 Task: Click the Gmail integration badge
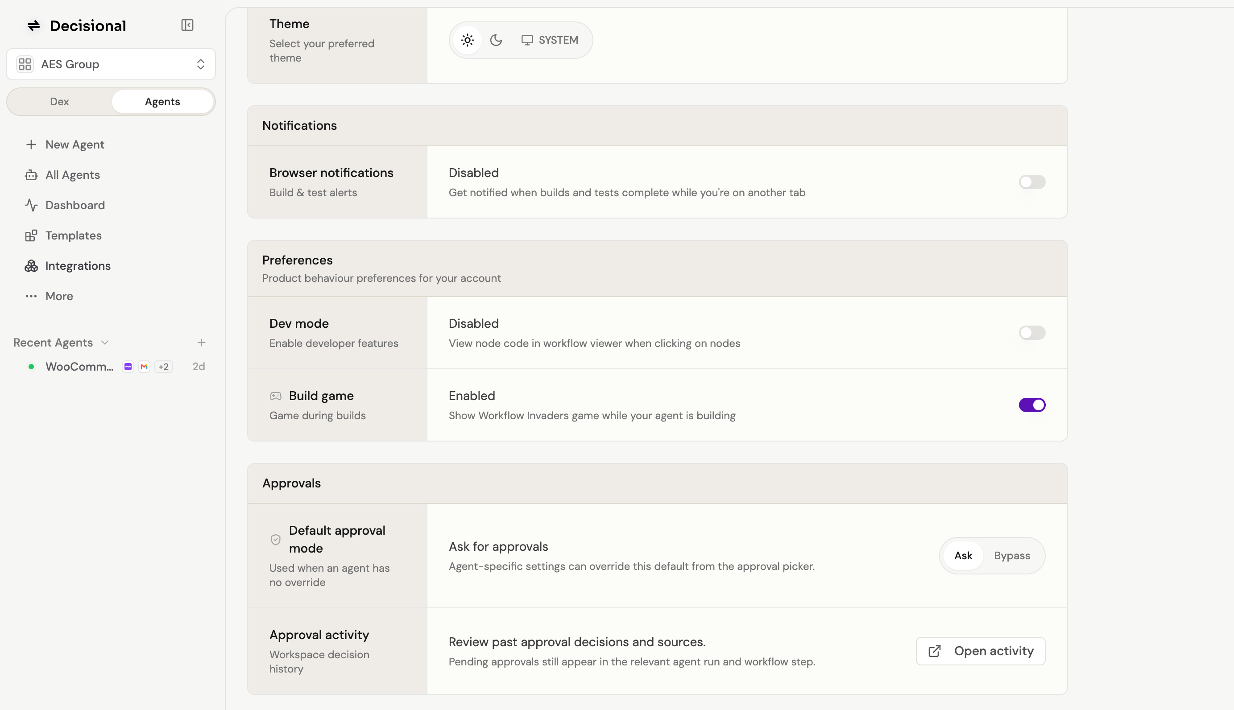(144, 367)
